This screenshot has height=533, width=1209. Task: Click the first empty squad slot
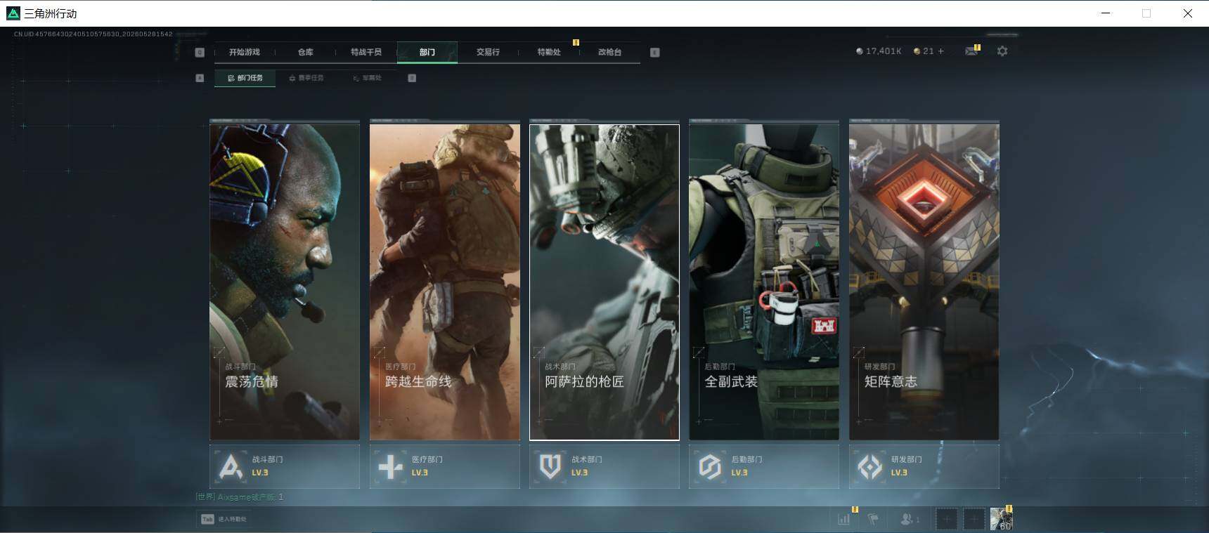[946, 520]
